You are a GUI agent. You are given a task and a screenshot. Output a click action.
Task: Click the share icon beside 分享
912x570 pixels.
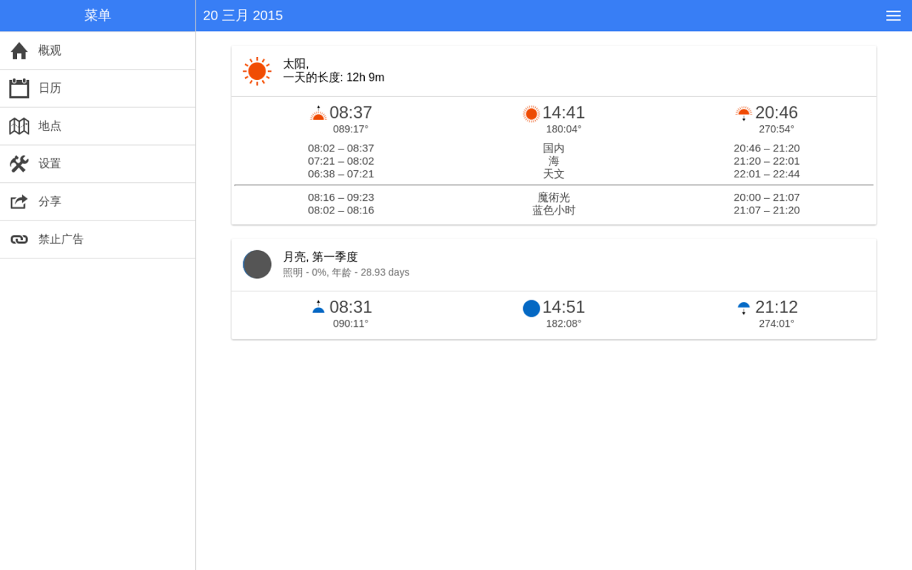19,201
